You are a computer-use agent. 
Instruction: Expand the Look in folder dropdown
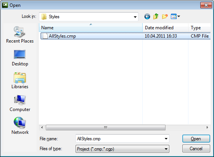[135, 17]
